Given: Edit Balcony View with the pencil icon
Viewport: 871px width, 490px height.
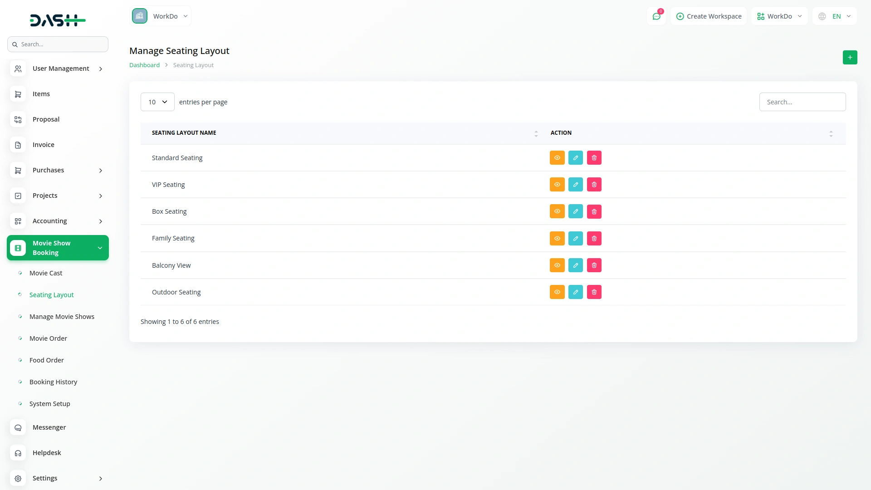Looking at the screenshot, I should (x=575, y=265).
